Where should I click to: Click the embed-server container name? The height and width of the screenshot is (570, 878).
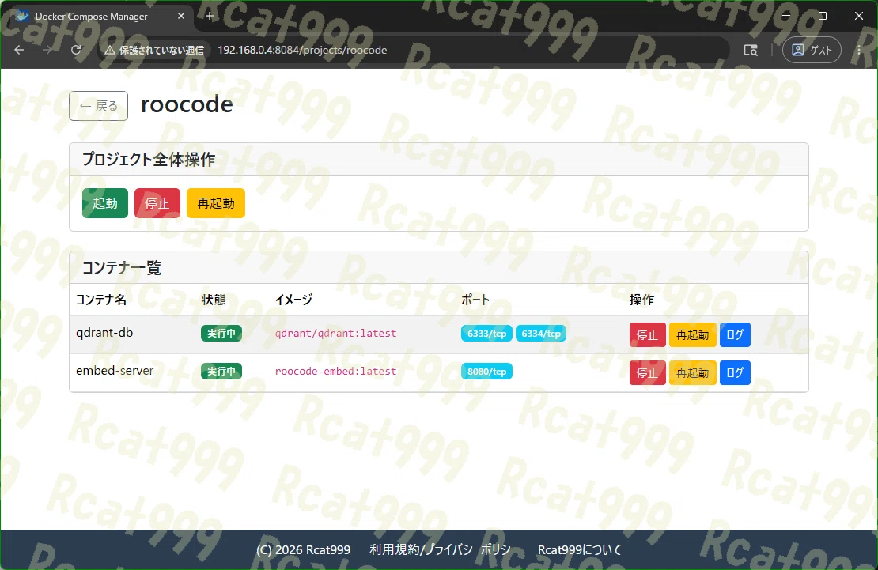(x=115, y=371)
